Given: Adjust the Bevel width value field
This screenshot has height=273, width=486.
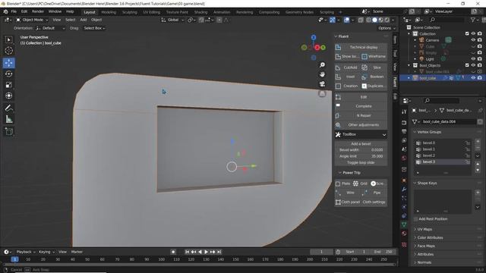Looking at the screenshot, I should tap(361, 150).
